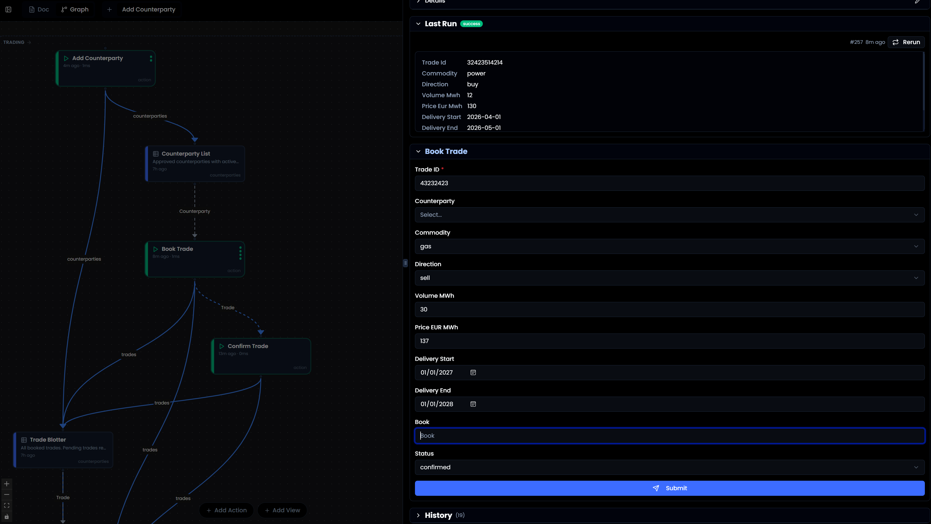Expand the History section

(x=418, y=515)
